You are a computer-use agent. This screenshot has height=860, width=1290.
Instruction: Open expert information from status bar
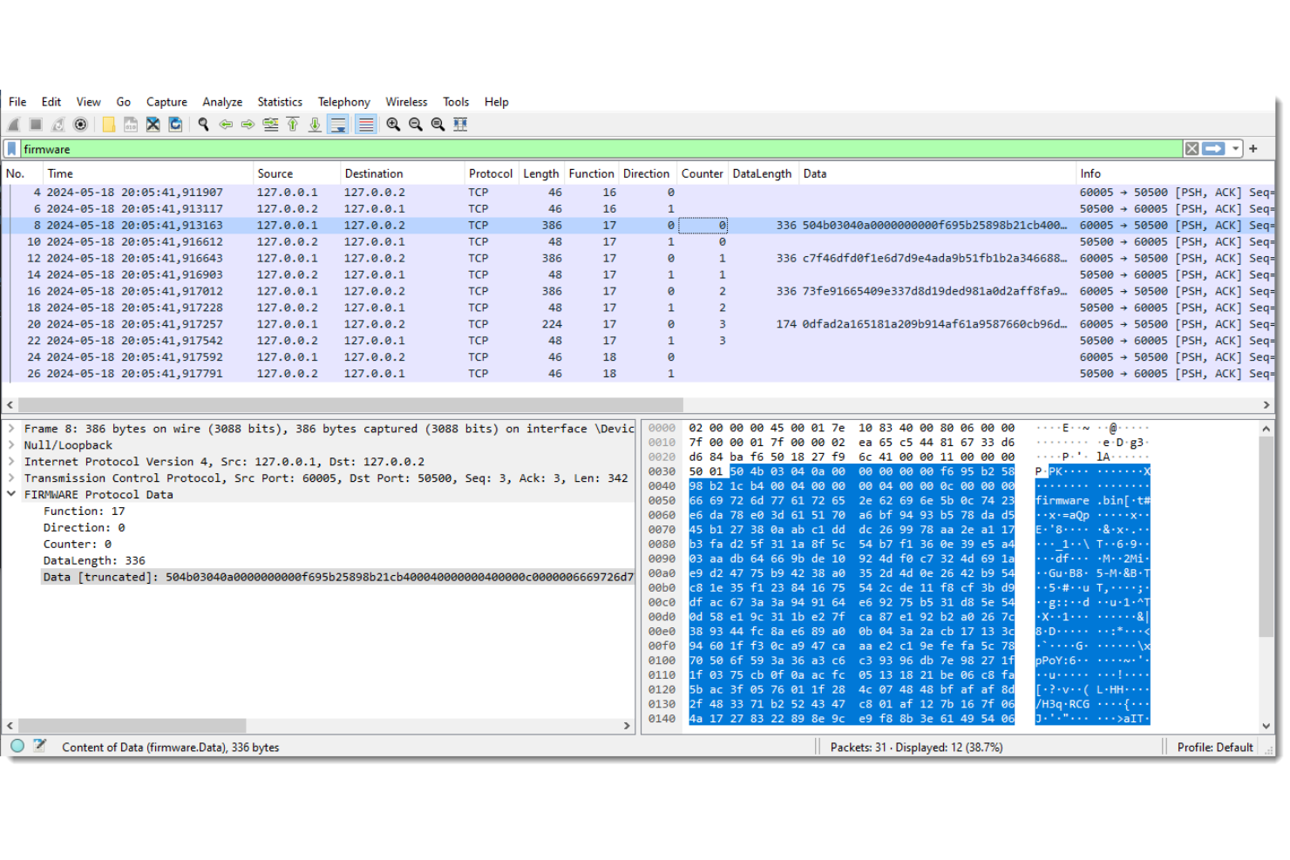(17, 746)
